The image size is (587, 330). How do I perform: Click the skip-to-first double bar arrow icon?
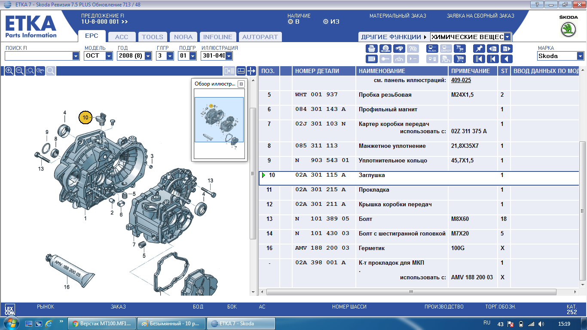point(479,59)
